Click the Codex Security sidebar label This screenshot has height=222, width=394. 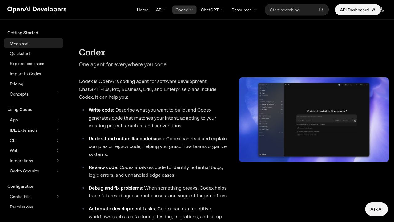click(x=25, y=171)
